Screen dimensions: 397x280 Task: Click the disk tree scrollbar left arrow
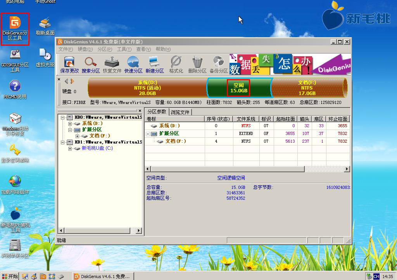(x=61, y=230)
